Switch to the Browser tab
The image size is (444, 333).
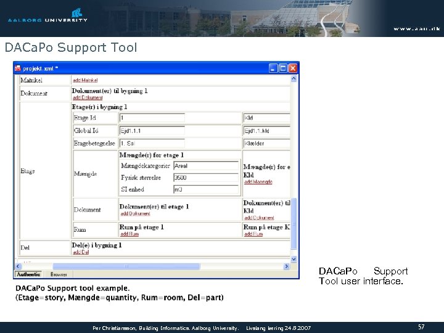click(59, 274)
